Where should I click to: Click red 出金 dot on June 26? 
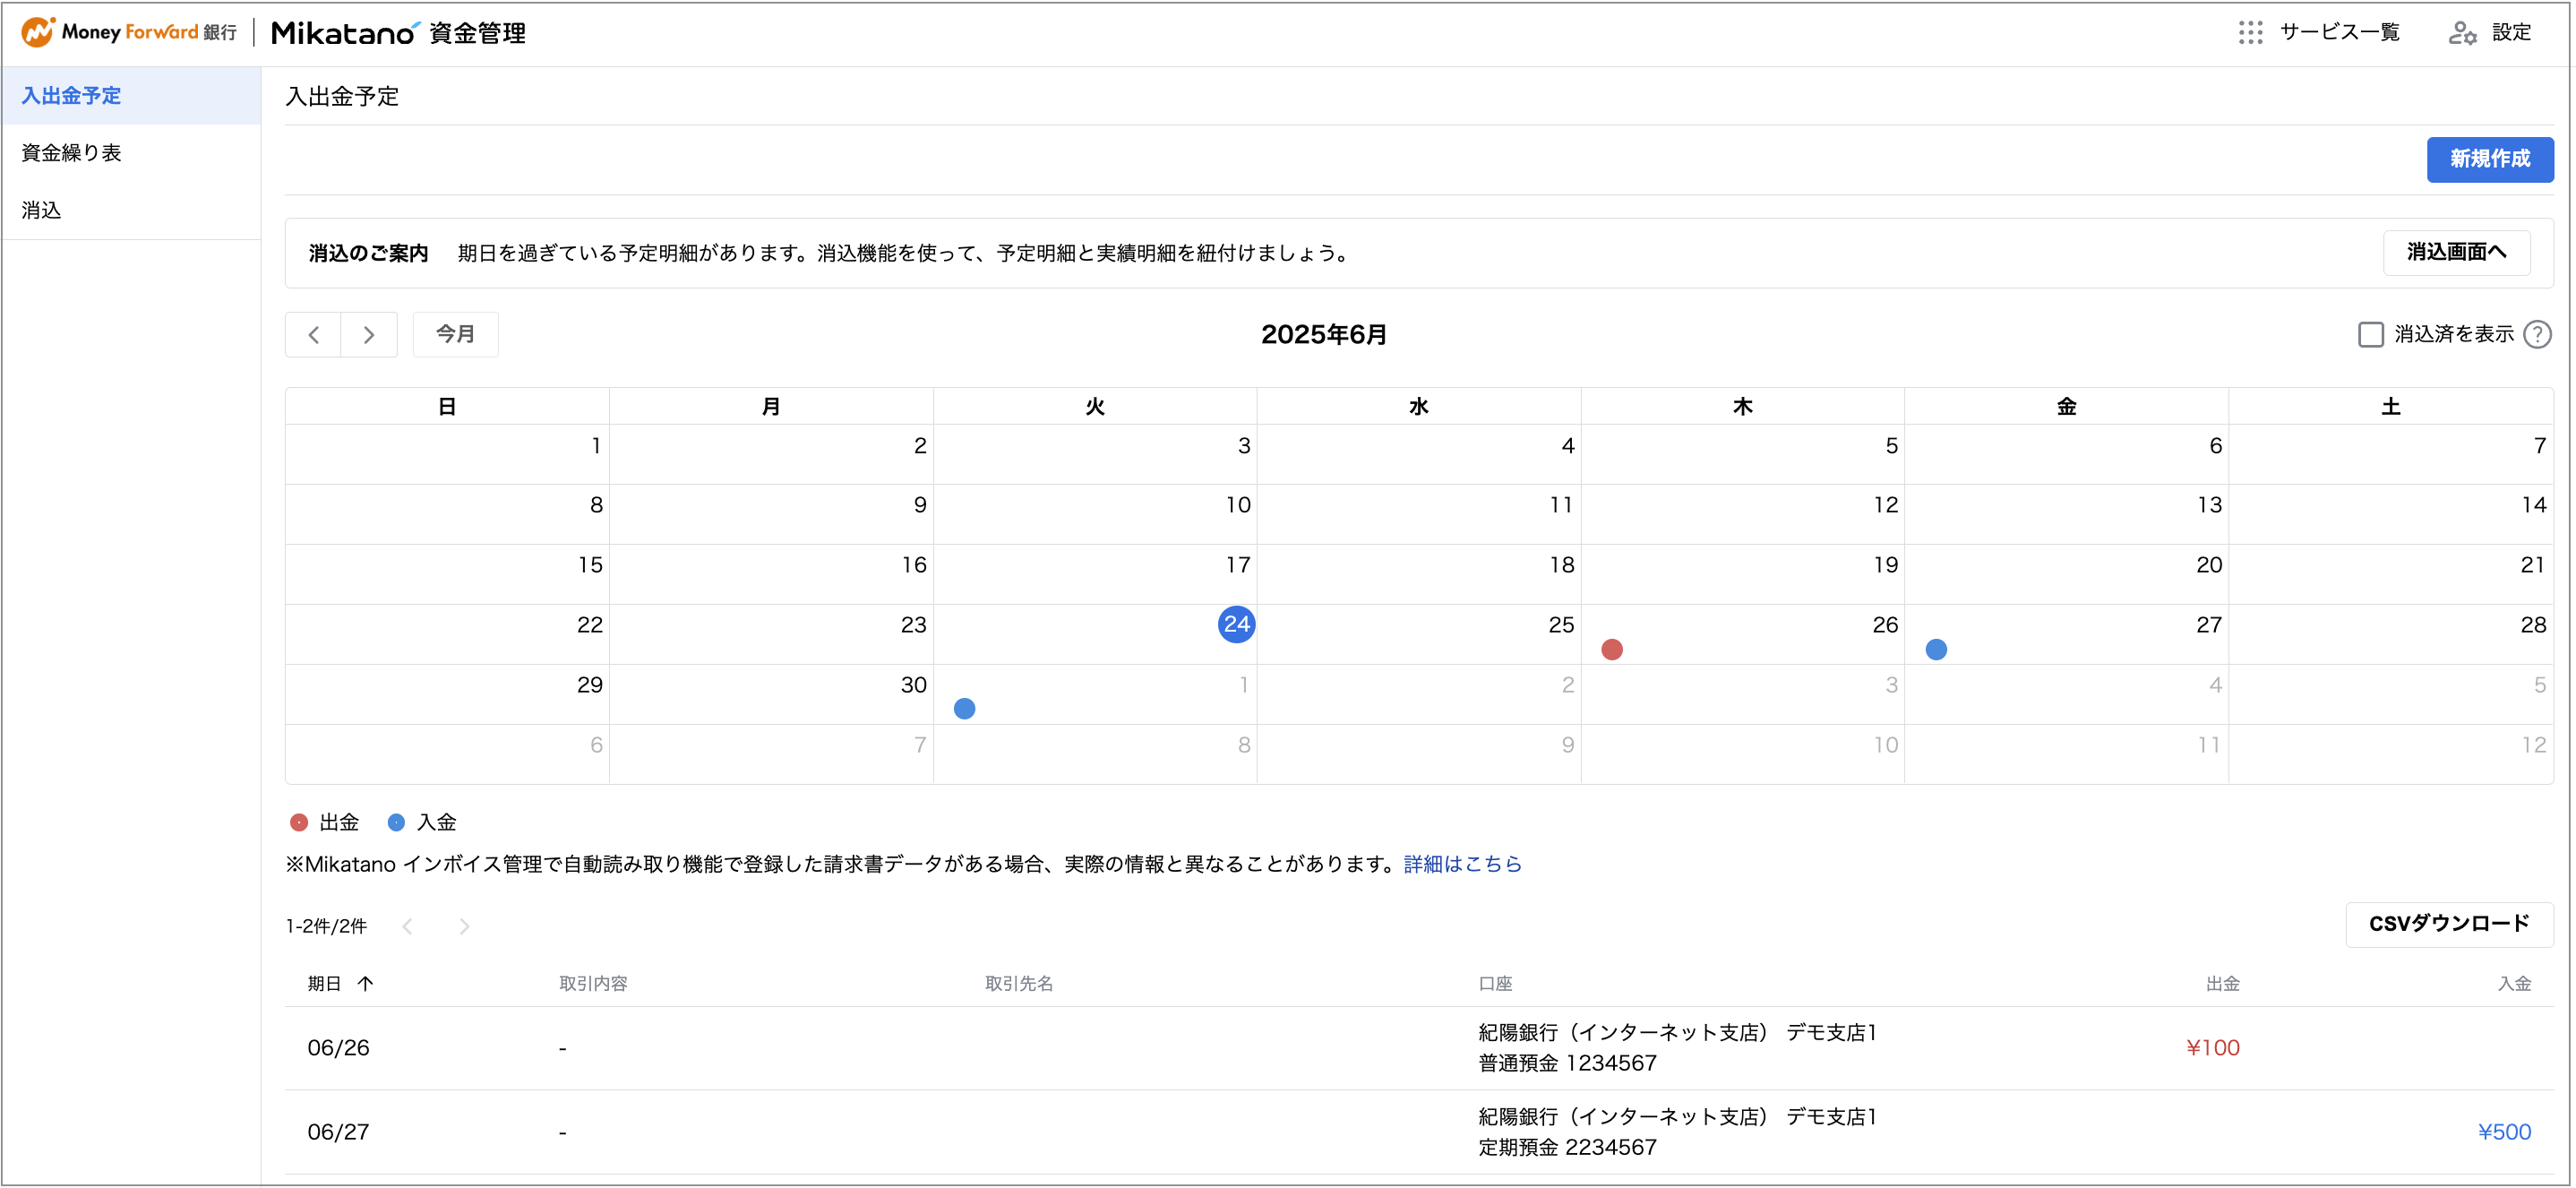1612,650
